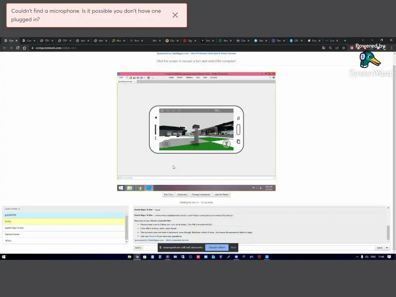Viewport: 396px width, 297px height.
Task: Open File Explorer in VM taskbar
Action: point(130,188)
